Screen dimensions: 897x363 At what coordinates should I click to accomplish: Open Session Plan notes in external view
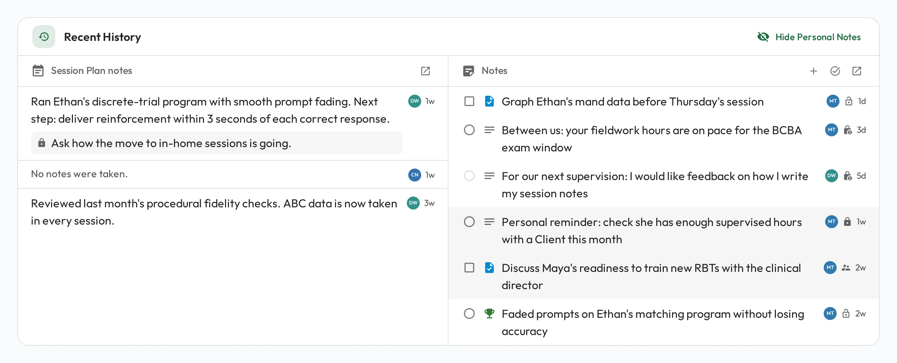425,71
